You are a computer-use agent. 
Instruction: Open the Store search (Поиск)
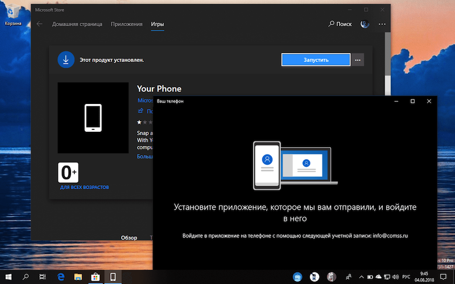[x=340, y=24]
